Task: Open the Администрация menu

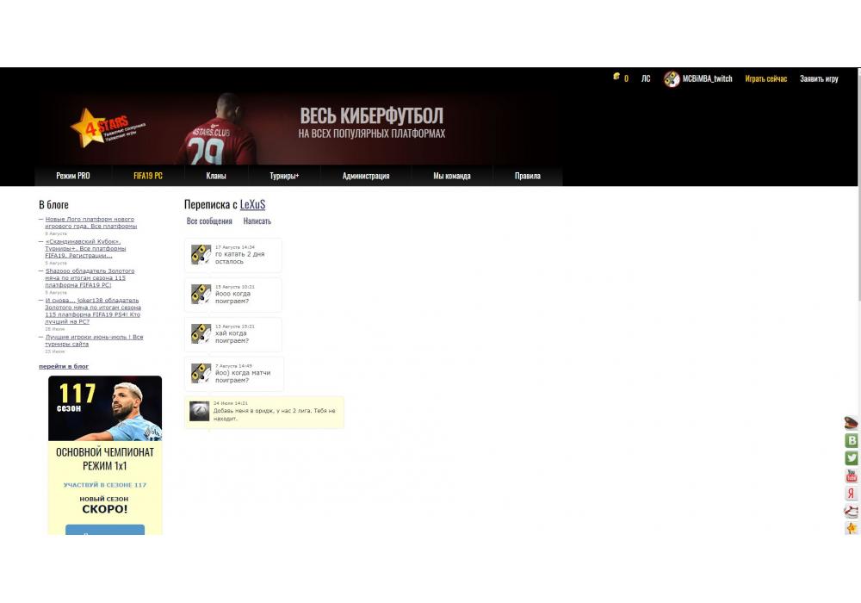Action: 366,176
